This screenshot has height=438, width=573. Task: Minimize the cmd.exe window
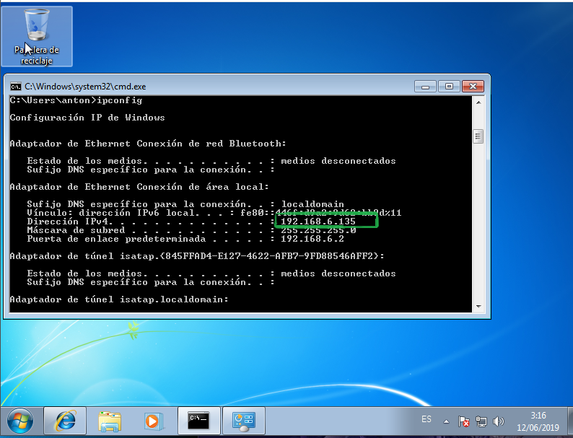pos(425,87)
